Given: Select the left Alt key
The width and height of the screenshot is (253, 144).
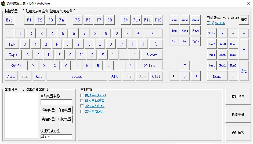Looking at the screenshot, I should (39, 76).
